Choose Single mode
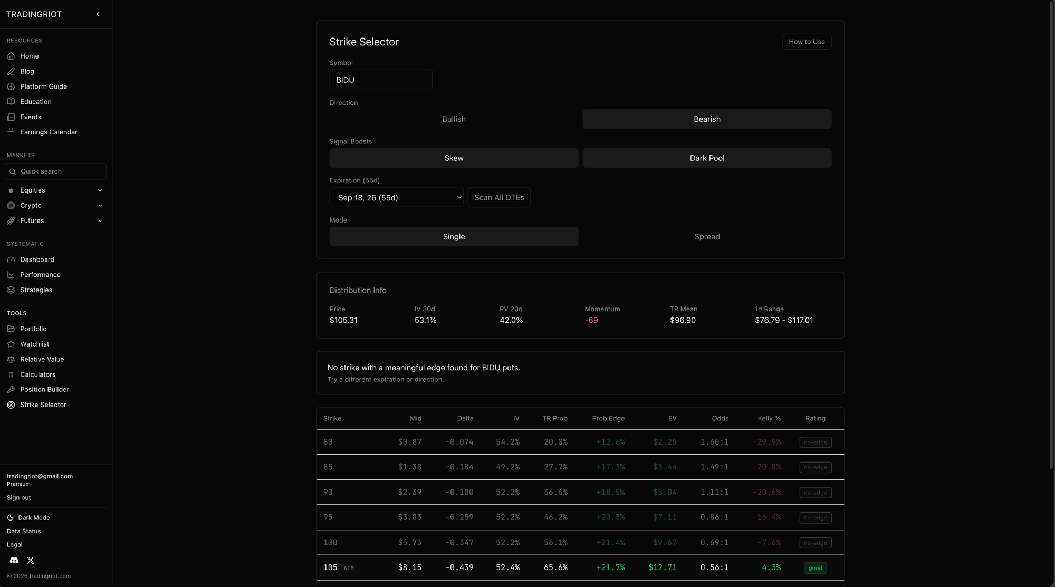Viewport: 1055px width, 587px height. click(x=454, y=237)
